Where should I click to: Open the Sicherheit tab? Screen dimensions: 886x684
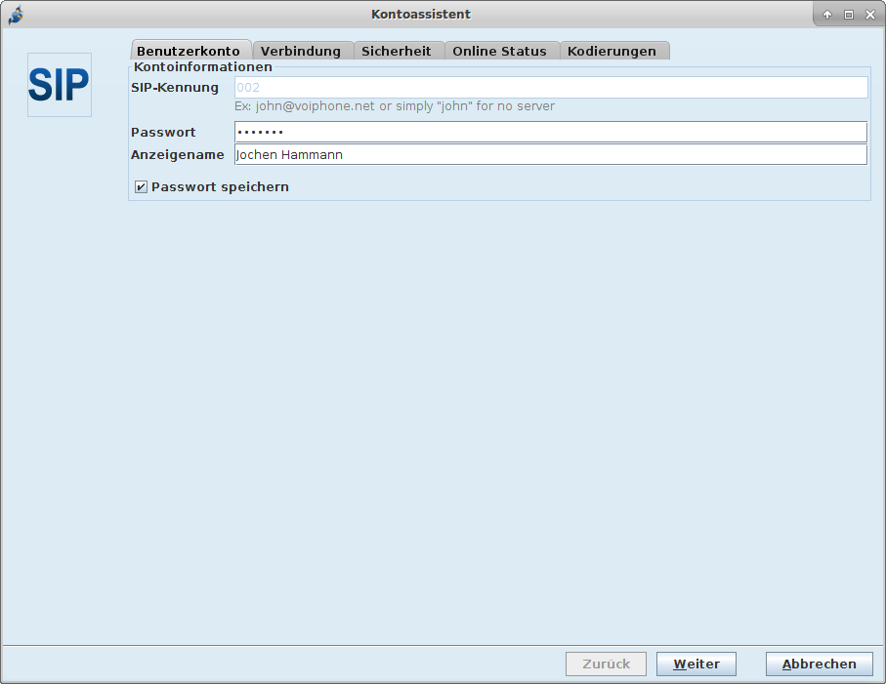396,51
